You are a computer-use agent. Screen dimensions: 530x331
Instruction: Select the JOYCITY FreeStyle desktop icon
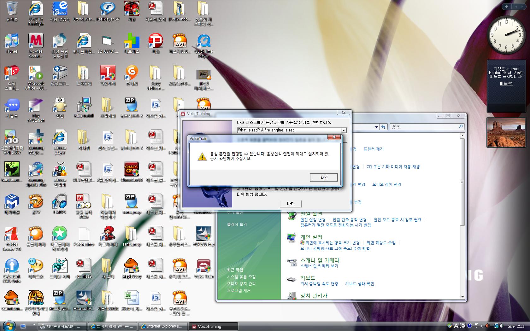coord(36,14)
